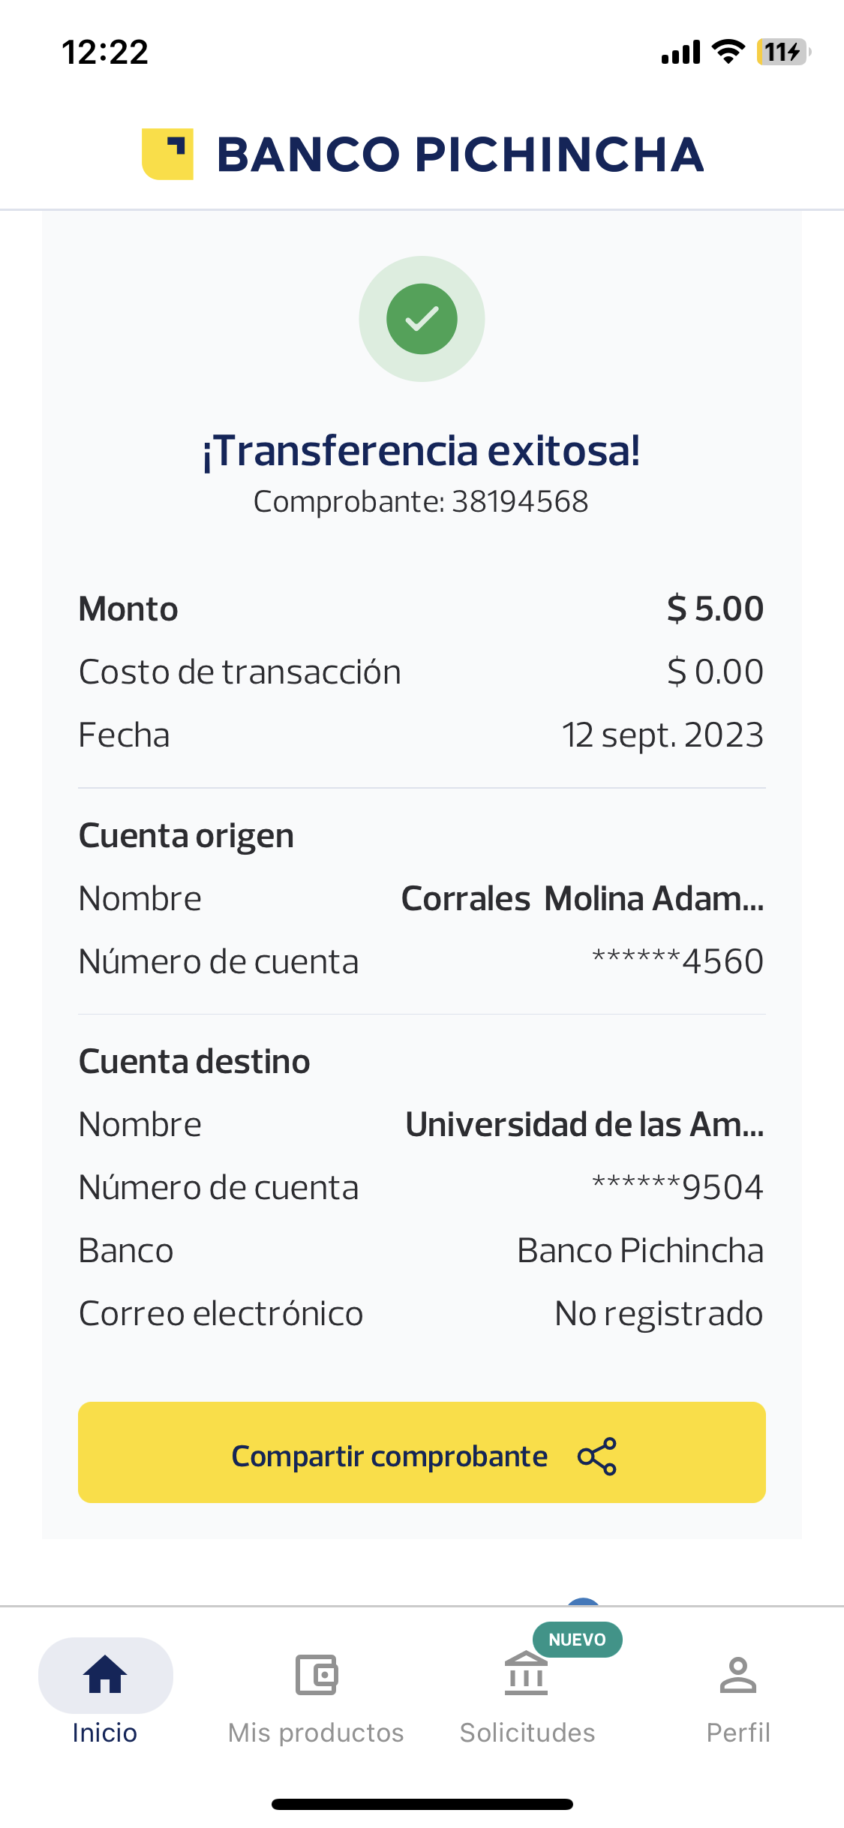Tap the Inicio home icon
The width and height of the screenshot is (844, 1828).
[105, 1675]
